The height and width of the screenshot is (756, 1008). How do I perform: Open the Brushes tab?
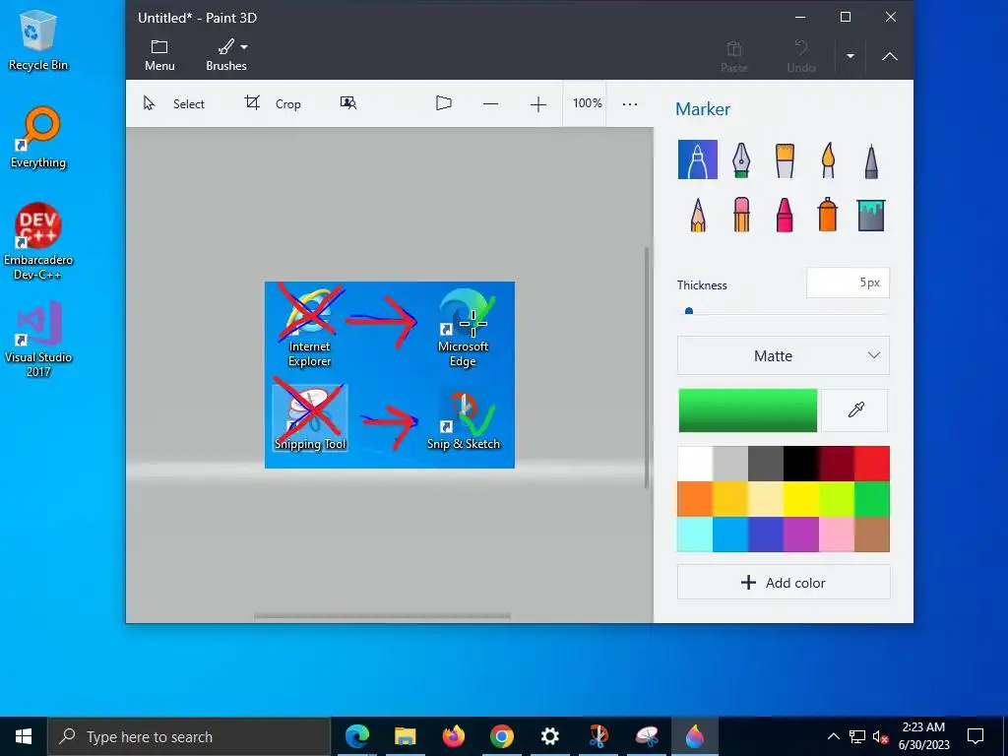[x=226, y=55]
